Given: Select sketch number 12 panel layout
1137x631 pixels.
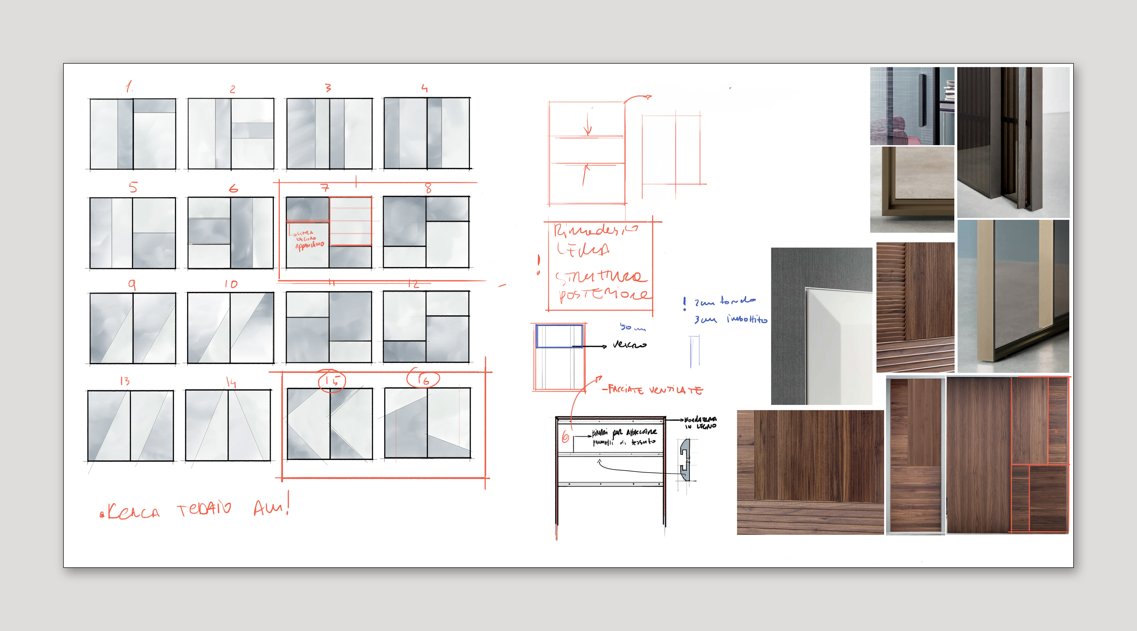Looking at the screenshot, I should [x=426, y=327].
